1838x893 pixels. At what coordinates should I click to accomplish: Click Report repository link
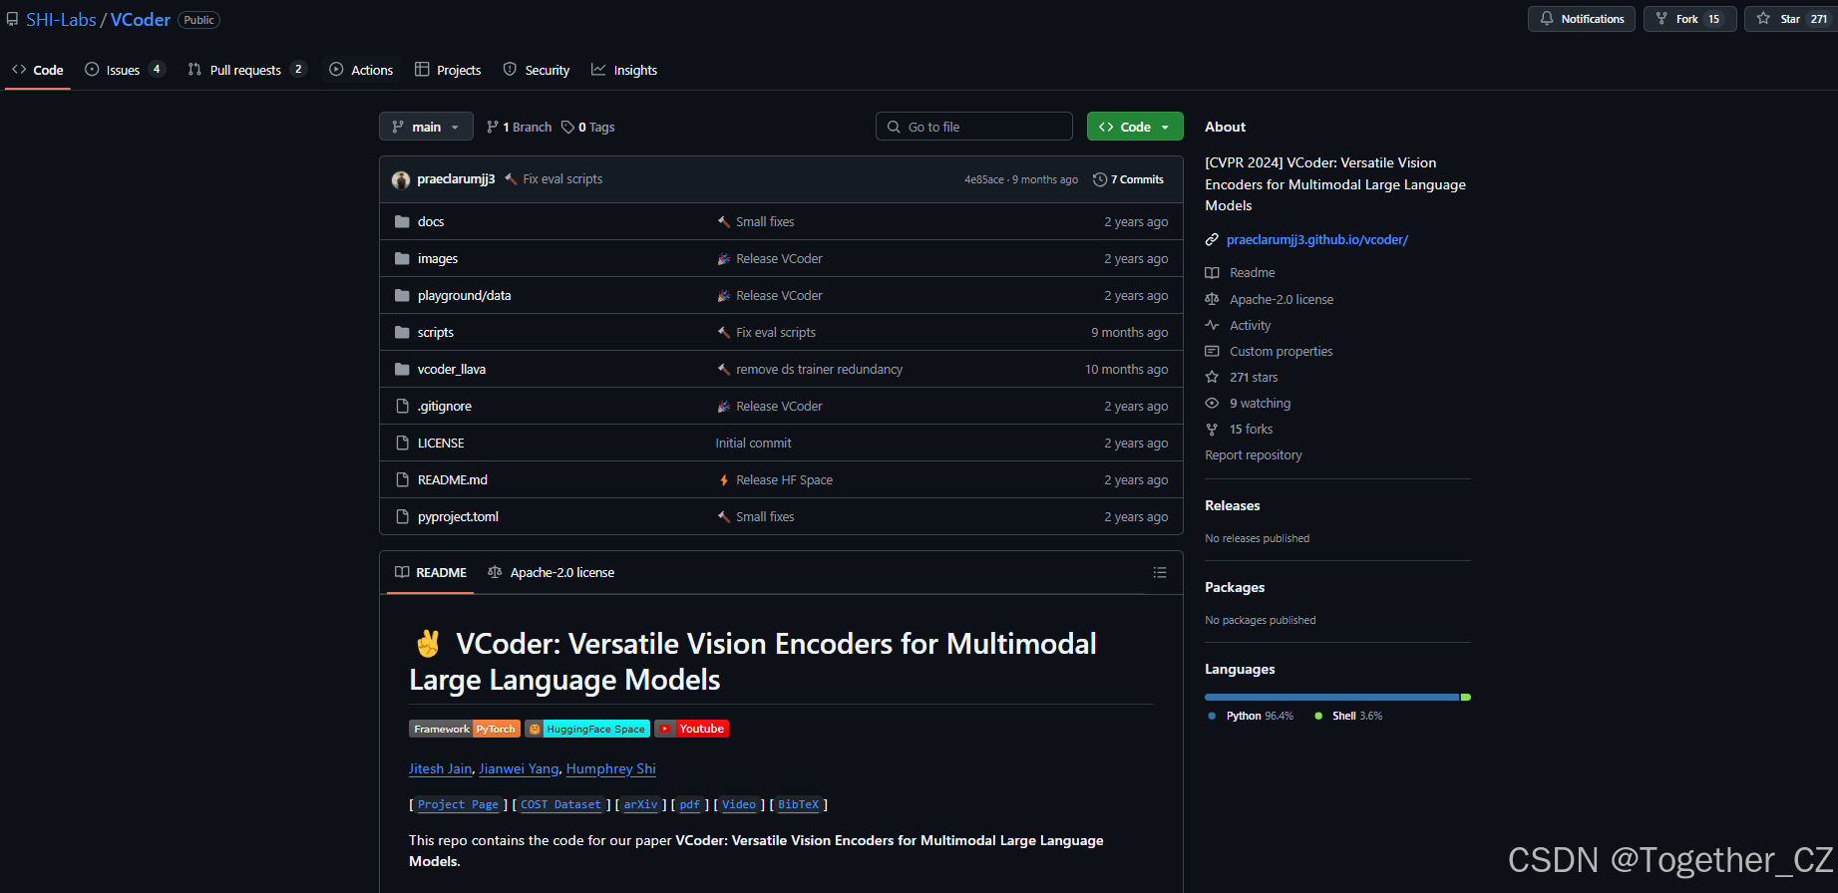click(x=1253, y=454)
